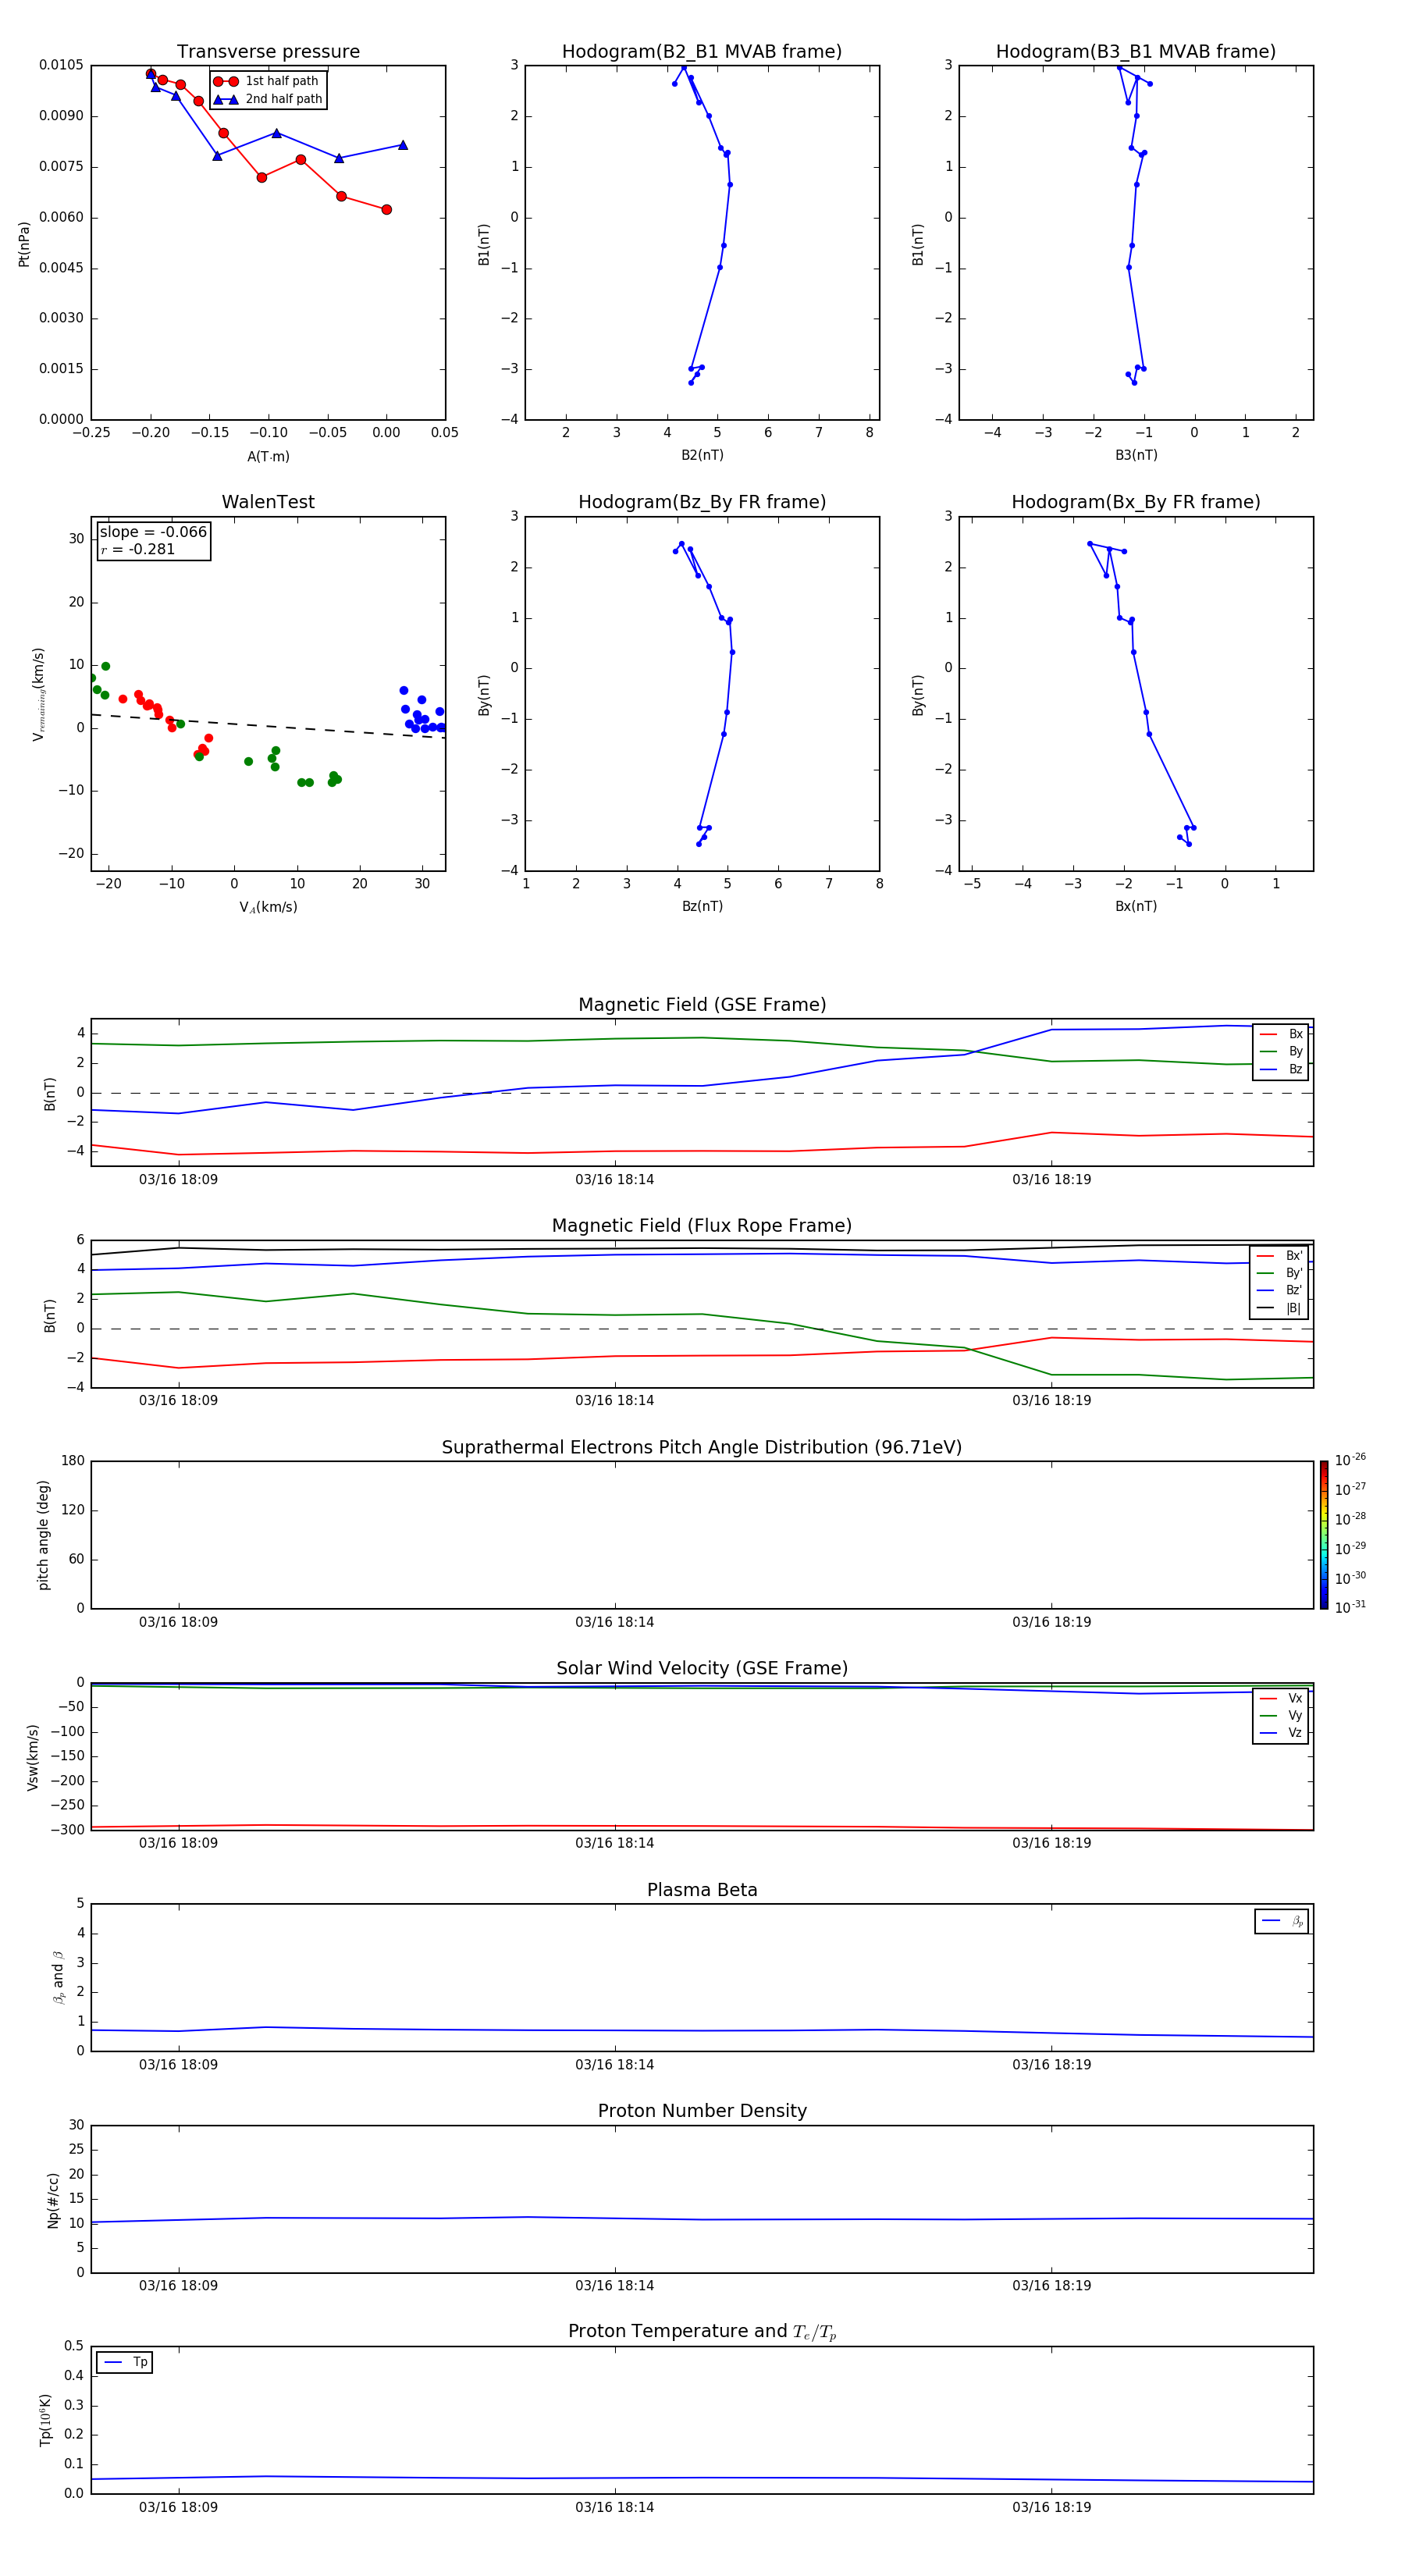Select the Vz entry in velocity legend

(1281, 1732)
